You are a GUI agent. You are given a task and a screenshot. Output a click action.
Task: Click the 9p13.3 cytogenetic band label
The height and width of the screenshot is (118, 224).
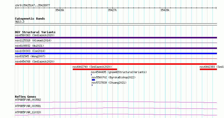click(x=20, y=22)
